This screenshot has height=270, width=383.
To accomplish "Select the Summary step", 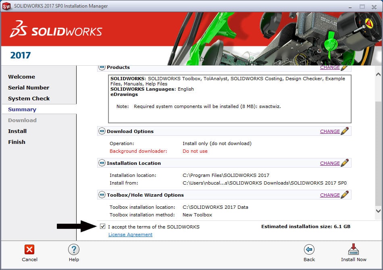I will click(x=22, y=109).
